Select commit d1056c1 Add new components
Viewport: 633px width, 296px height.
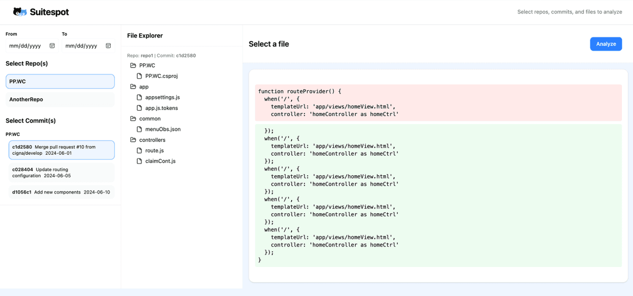point(62,192)
